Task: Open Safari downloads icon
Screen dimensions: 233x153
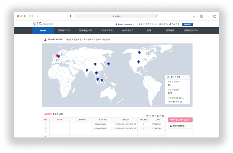Action: pos(195,16)
